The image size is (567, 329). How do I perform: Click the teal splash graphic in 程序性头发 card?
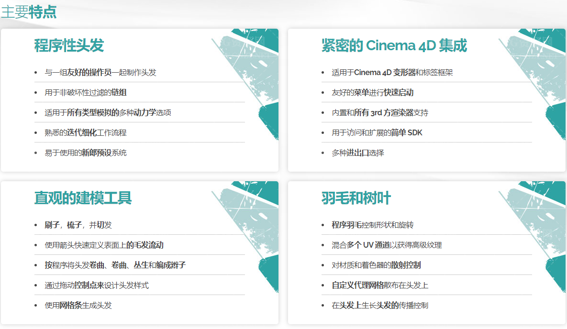[249, 72]
